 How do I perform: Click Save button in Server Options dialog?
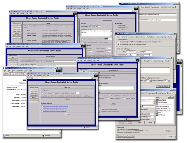[140, 123]
